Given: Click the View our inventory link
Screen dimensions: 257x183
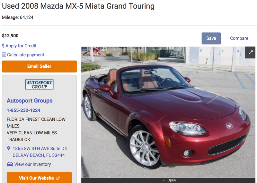Looking at the screenshot, I should [x=33, y=164].
